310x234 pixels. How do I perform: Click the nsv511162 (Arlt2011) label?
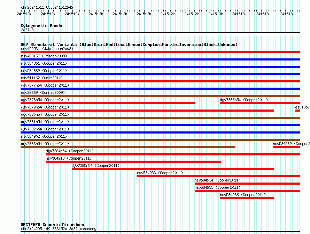coord(42,78)
